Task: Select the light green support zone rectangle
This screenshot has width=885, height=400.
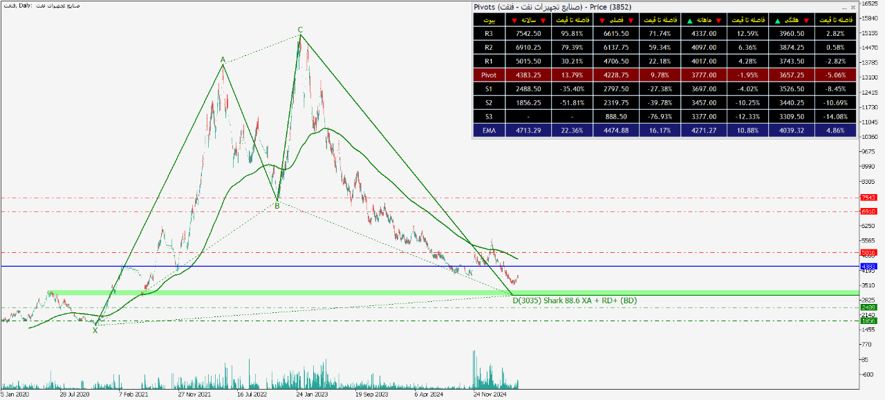Action: click(277, 293)
